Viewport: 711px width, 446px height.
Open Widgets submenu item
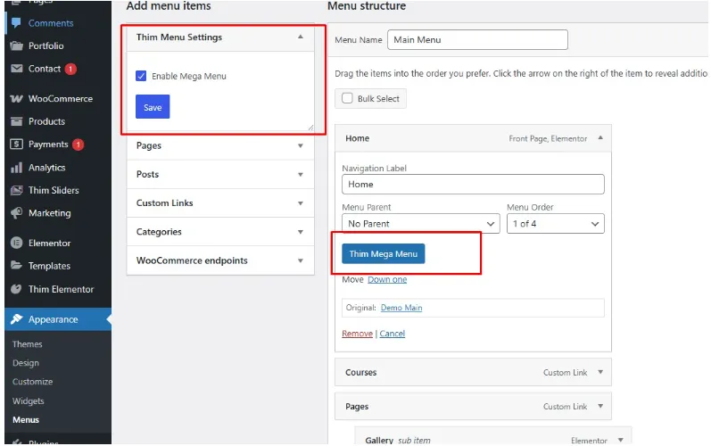click(x=29, y=401)
